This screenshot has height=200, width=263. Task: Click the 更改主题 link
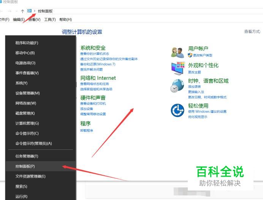[194, 72]
